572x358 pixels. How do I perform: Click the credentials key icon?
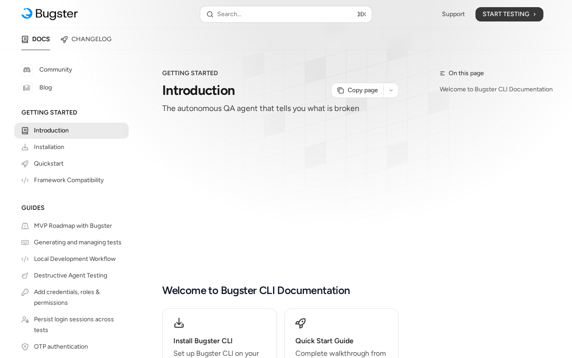[x=25, y=292]
